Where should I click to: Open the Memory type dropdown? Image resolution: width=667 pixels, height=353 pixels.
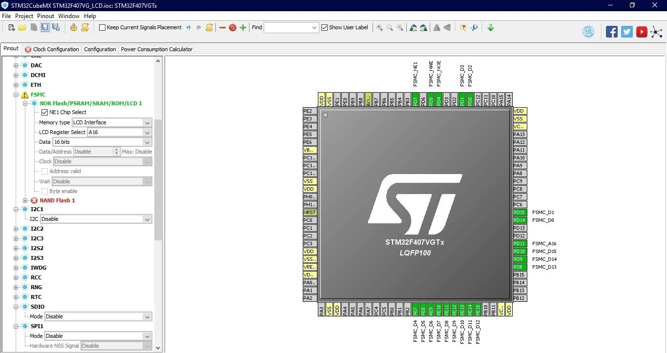pos(147,122)
